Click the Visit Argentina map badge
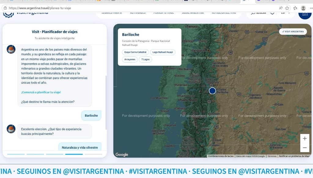Screen dimensions: 313x178 pos(293,31)
